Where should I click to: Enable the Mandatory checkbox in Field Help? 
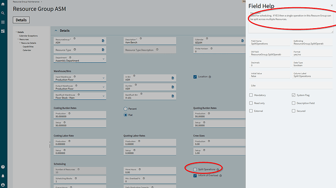pyautogui.click(x=251, y=95)
